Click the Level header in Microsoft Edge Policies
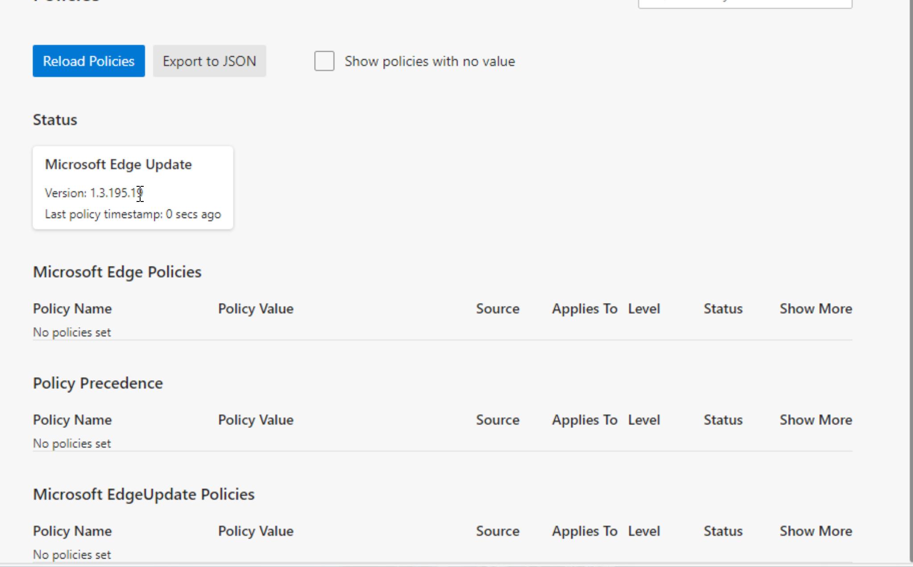 coord(644,308)
